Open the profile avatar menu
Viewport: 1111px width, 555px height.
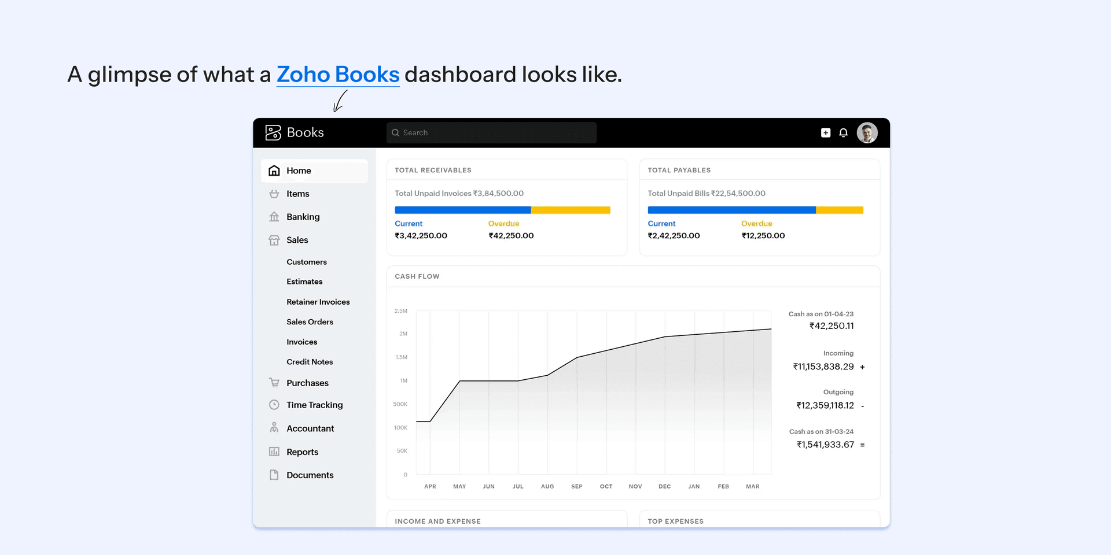point(867,132)
